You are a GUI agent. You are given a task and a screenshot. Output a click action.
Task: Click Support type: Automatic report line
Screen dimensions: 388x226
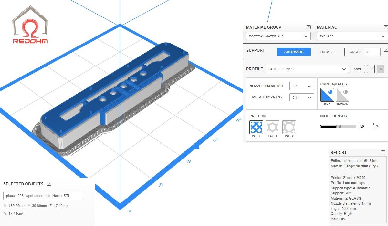tap(351, 188)
